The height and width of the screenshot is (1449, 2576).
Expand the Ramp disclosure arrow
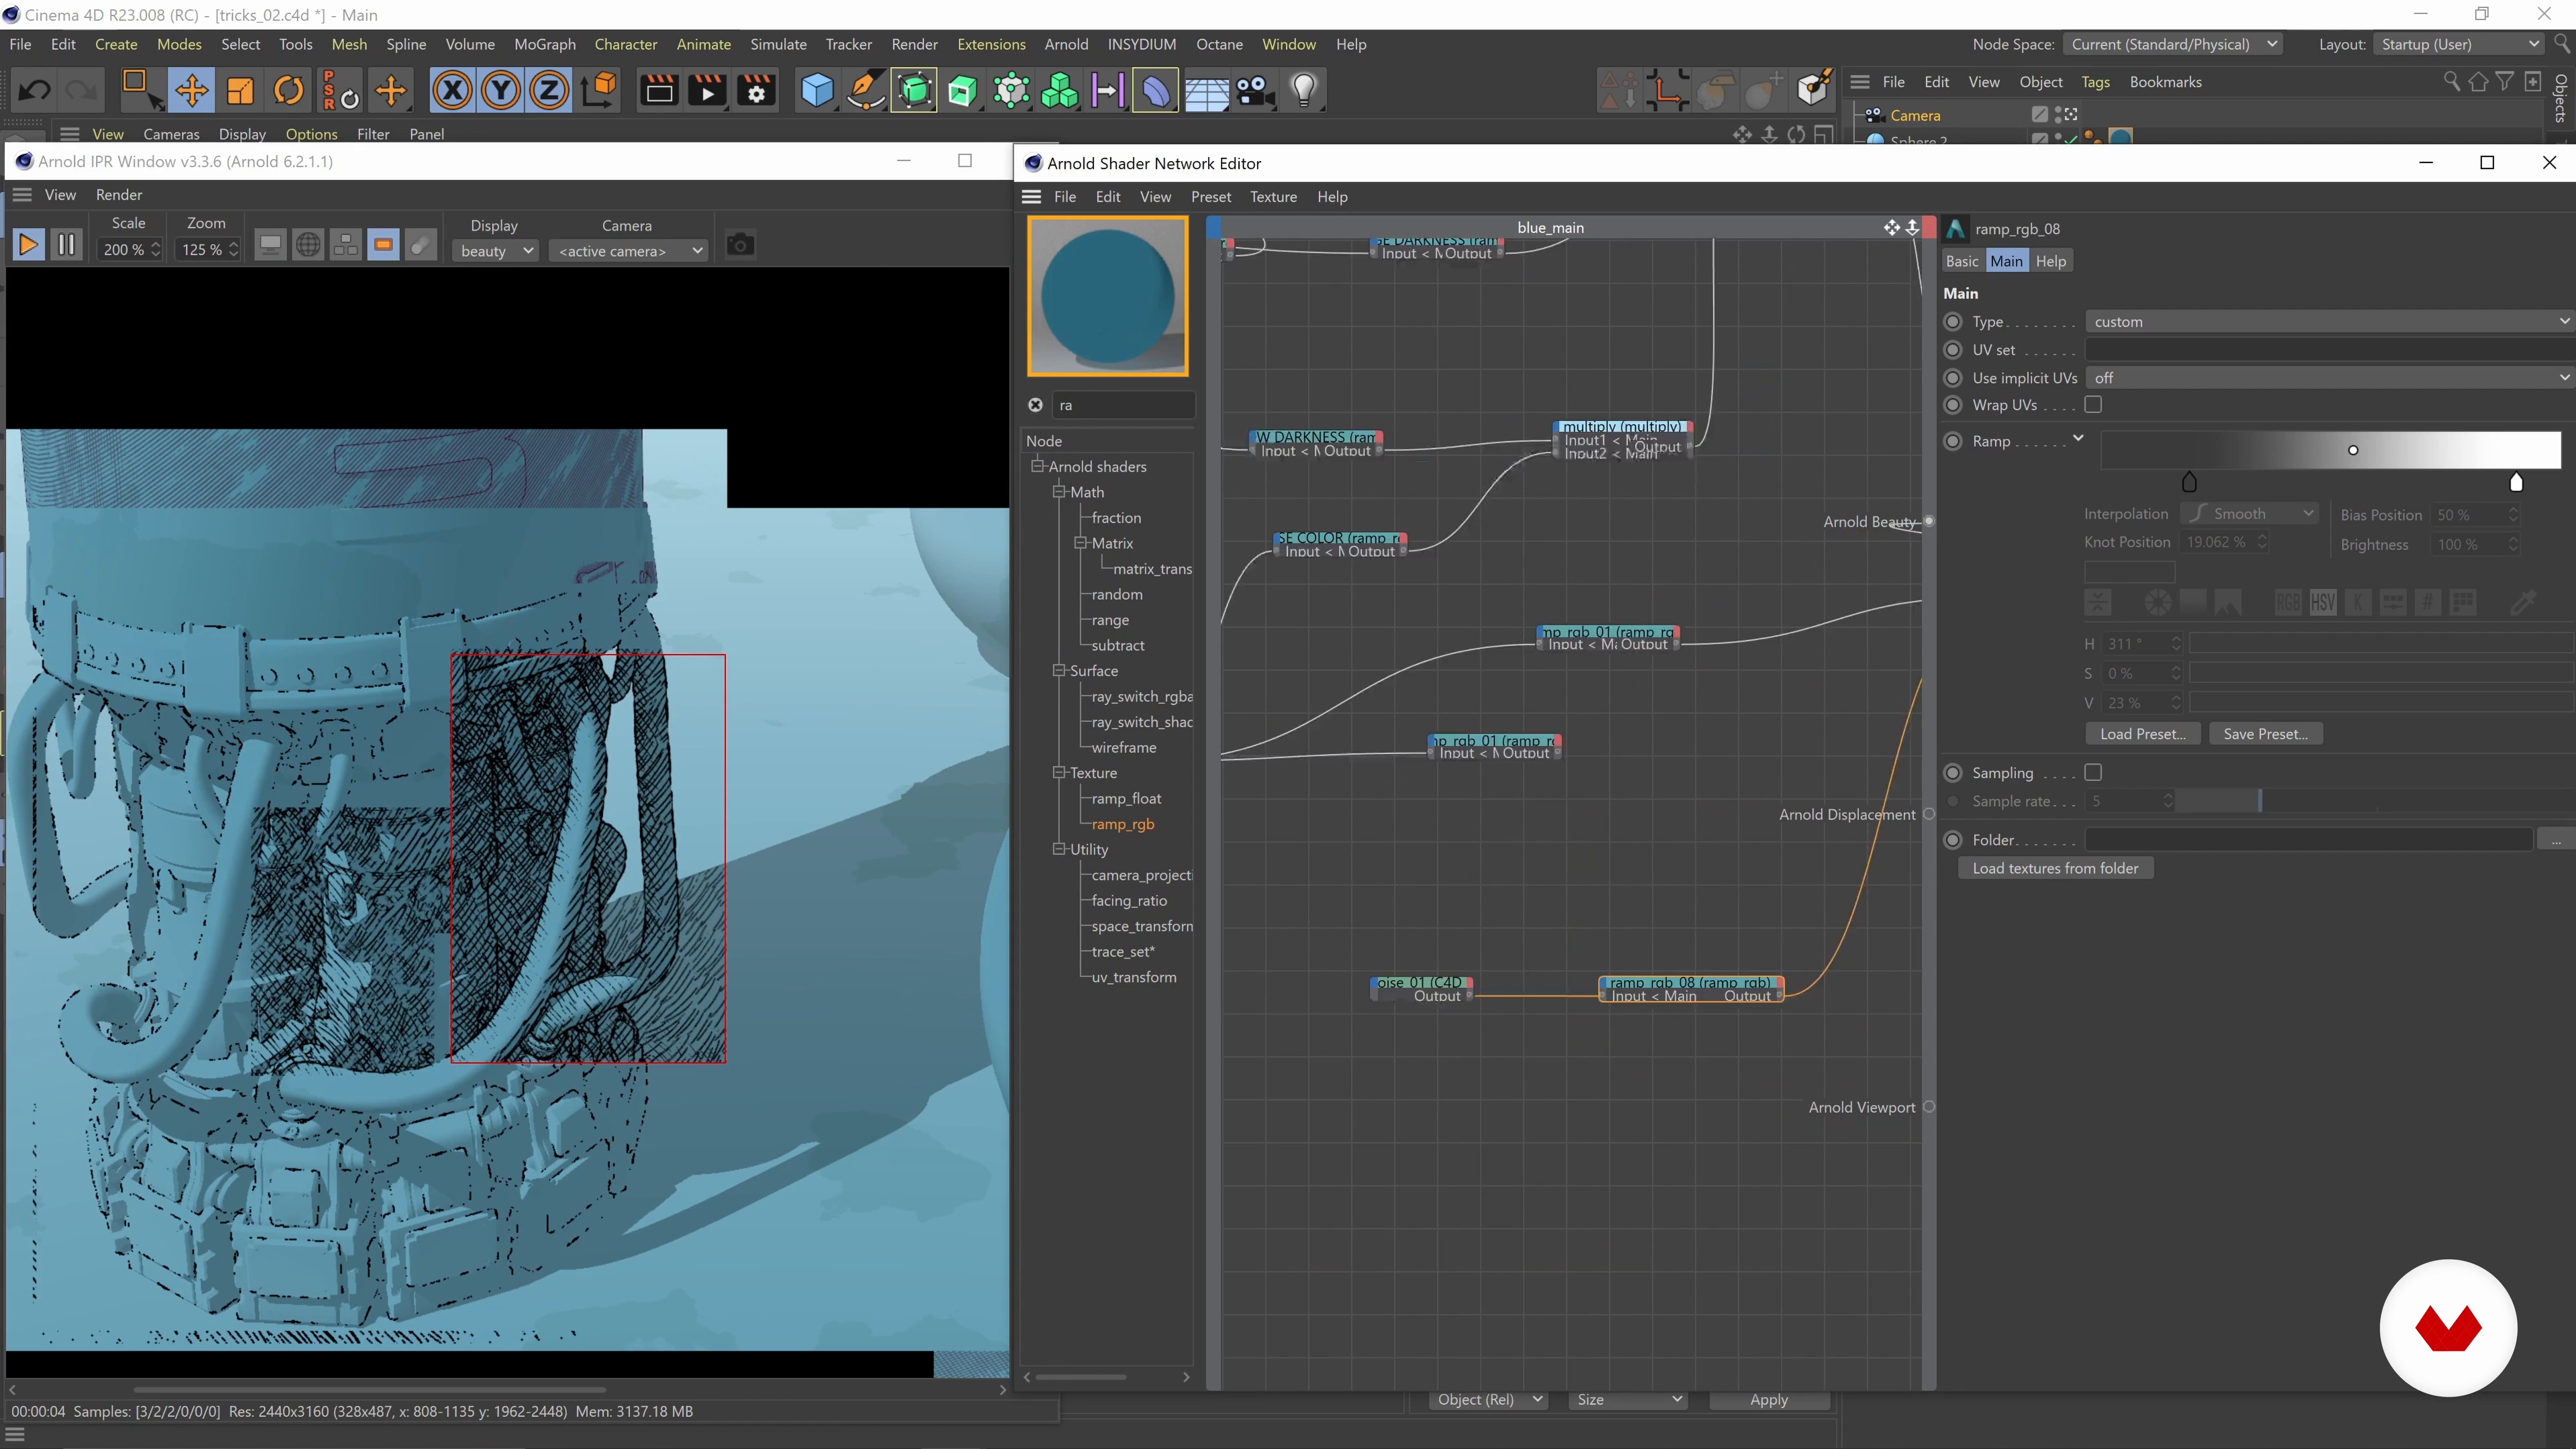pyautogui.click(x=2078, y=438)
